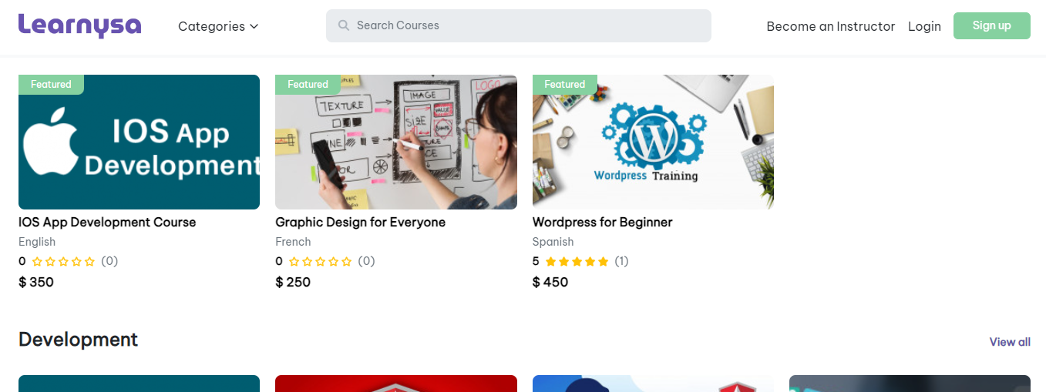Click the Wordpress for Beginner title
This screenshot has width=1046, height=392.
click(602, 222)
